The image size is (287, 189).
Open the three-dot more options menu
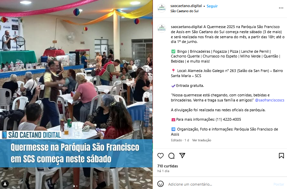[x=281, y=8]
